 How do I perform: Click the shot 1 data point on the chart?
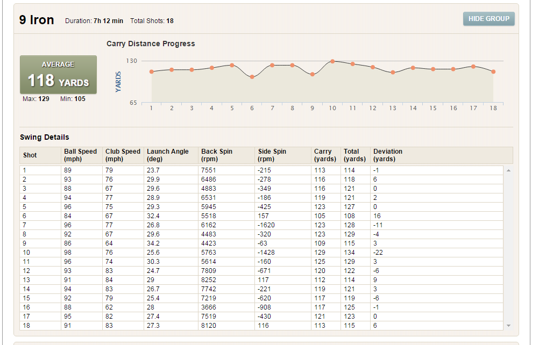tap(152, 71)
